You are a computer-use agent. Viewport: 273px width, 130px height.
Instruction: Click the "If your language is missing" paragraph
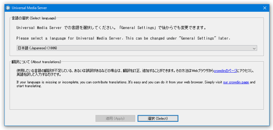click(x=136, y=84)
